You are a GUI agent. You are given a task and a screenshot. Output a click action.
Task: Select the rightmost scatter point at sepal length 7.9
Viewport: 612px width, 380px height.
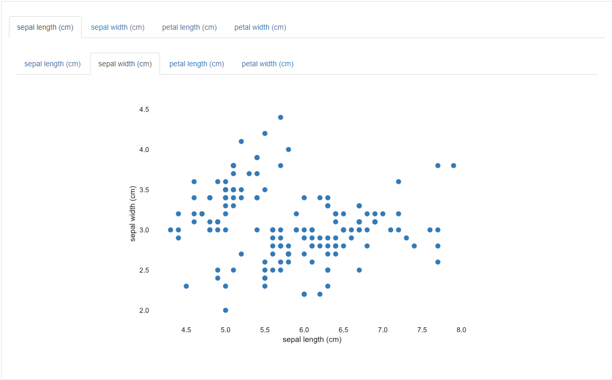[454, 165]
